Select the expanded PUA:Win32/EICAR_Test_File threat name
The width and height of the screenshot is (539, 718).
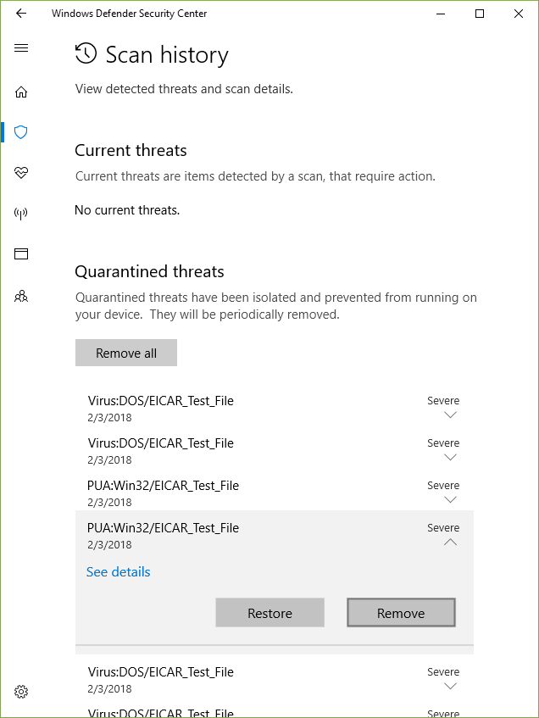coord(163,528)
